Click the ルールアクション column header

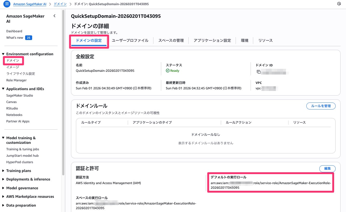pos(239,122)
